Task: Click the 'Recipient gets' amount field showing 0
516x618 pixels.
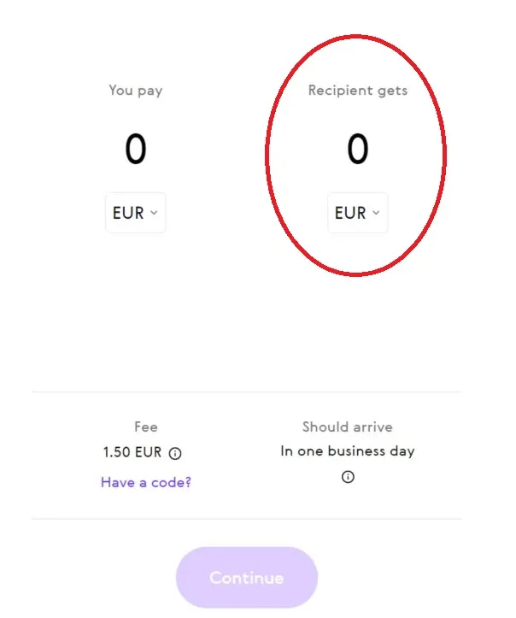Action: coord(357,151)
